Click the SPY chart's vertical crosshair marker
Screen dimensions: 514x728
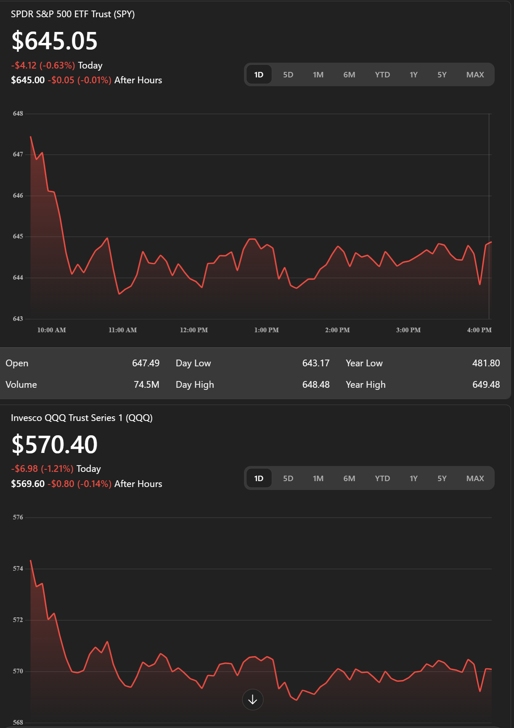(489, 216)
